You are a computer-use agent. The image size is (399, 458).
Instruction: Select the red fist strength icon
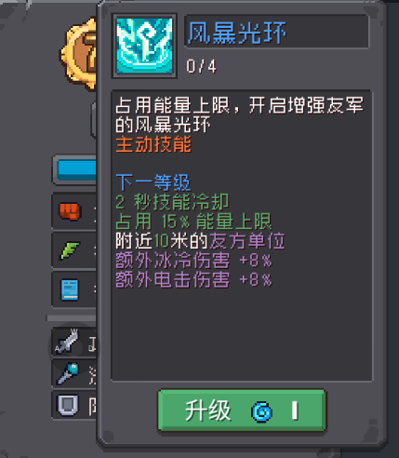tap(70, 211)
